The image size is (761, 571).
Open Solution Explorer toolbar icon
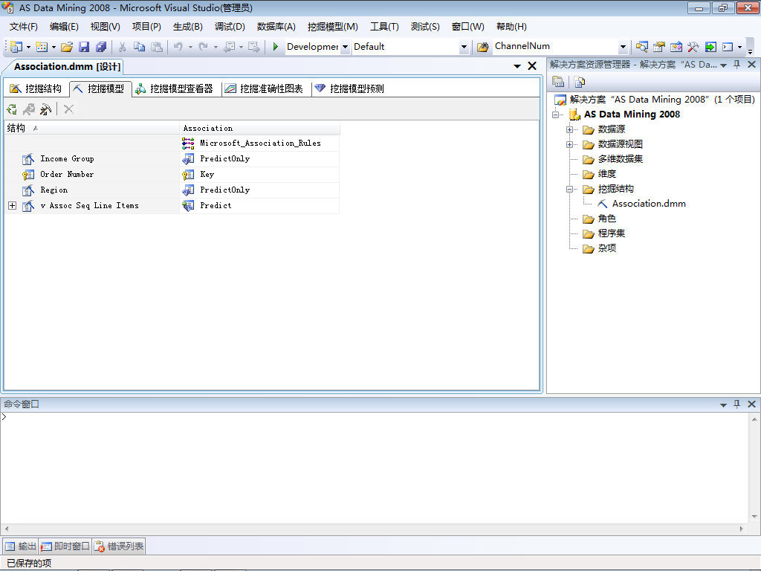point(641,47)
